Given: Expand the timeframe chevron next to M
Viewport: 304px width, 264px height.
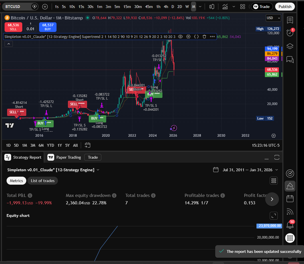Looking at the screenshot, I should [x=200, y=6].
